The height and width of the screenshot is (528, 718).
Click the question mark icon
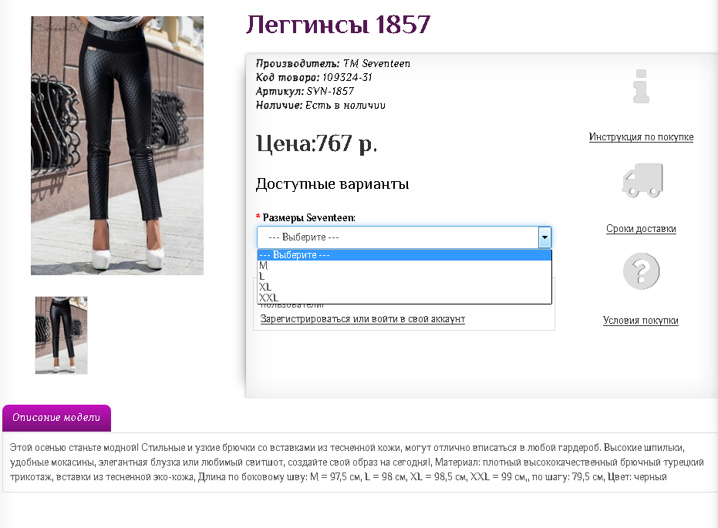(x=641, y=271)
